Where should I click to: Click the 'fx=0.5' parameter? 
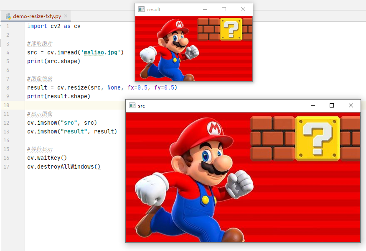pyautogui.click(x=137, y=87)
